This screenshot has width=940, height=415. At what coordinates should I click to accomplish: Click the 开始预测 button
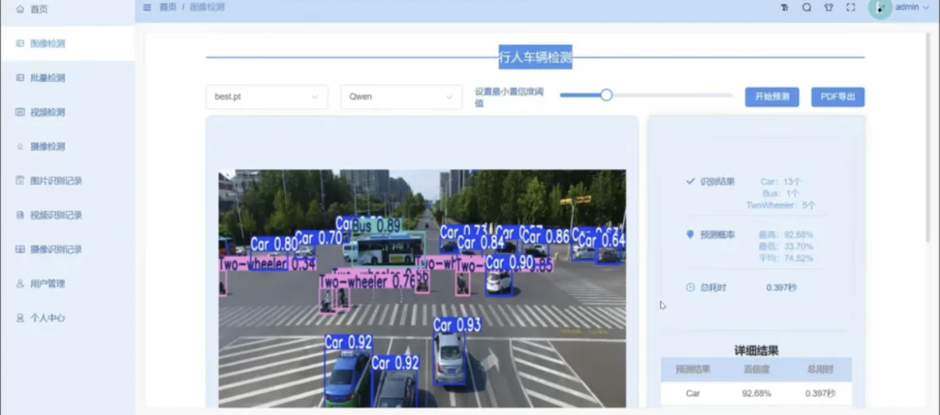772,97
